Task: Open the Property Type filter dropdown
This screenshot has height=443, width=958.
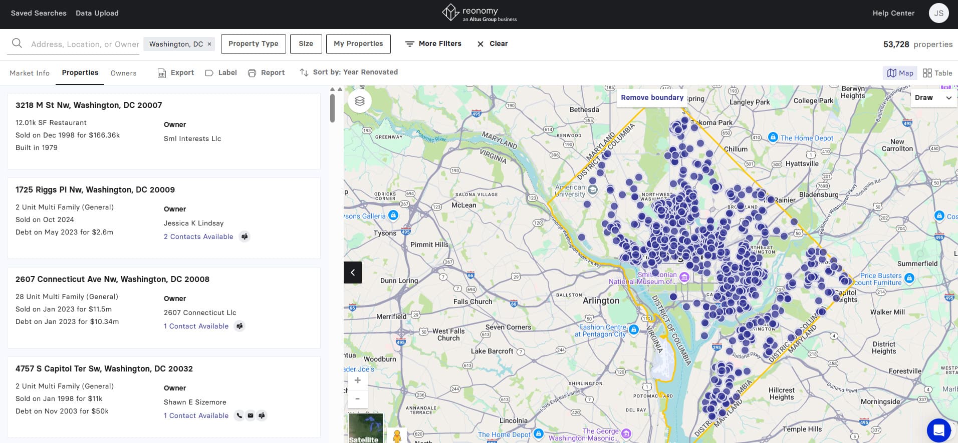Action: pos(253,44)
